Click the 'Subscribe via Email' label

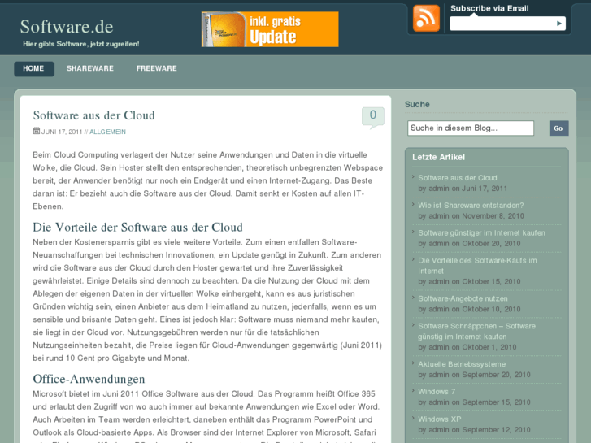489,8
